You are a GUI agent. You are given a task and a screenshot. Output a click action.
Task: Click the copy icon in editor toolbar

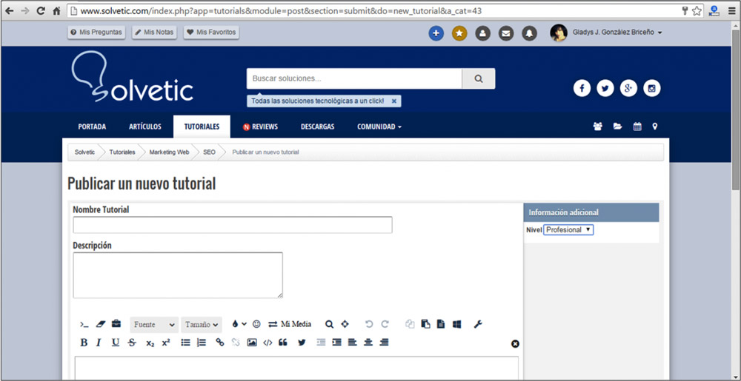click(410, 324)
